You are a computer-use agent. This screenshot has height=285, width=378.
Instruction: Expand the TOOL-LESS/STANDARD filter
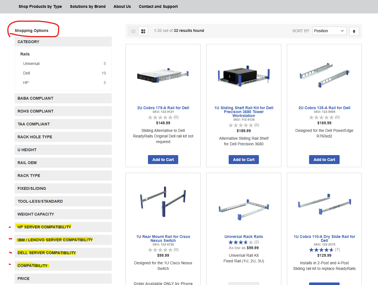[63, 201]
